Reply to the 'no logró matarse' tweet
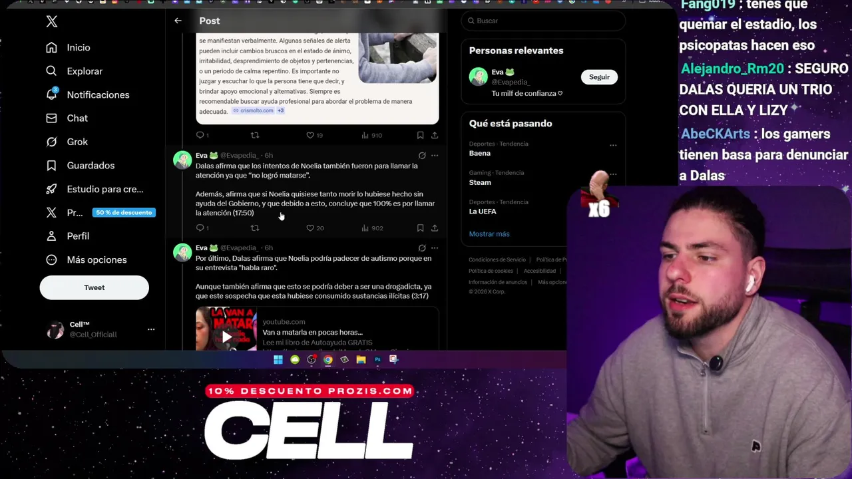This screenshot has width=852, height=479. click(x=202, y=228)
